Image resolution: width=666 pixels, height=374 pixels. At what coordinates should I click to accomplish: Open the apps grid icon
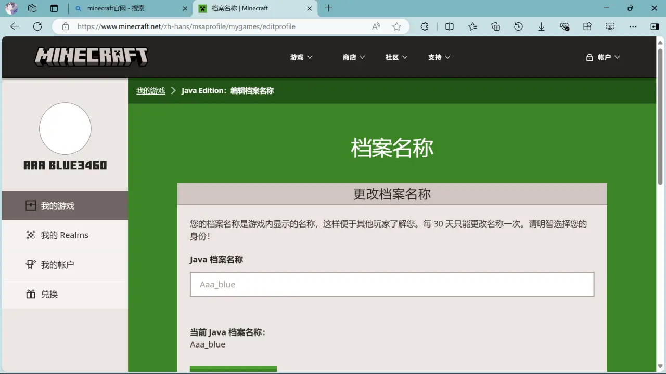pyautogui.click(x=587, y=26)
